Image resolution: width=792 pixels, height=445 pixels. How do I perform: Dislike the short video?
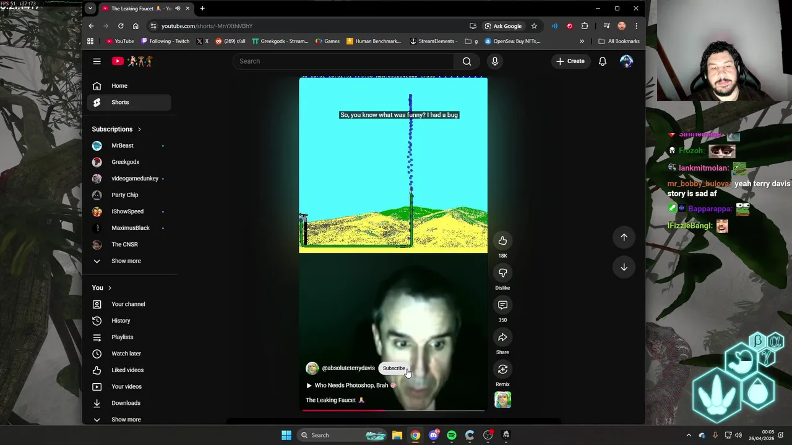pos(502,273)
